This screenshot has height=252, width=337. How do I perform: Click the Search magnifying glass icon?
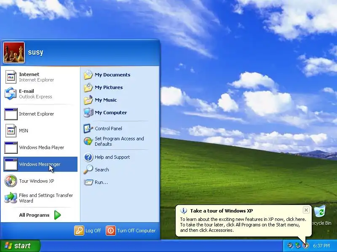click(x=88, y=170)
